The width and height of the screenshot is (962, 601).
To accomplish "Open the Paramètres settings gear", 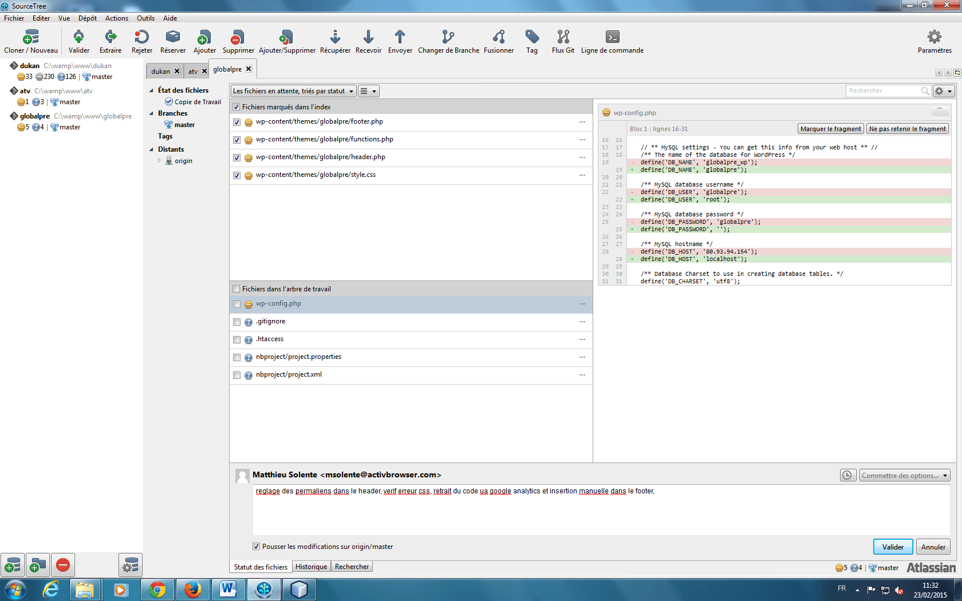I will coord(934,38).
